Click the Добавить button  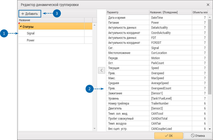click(x=30, y=14)
